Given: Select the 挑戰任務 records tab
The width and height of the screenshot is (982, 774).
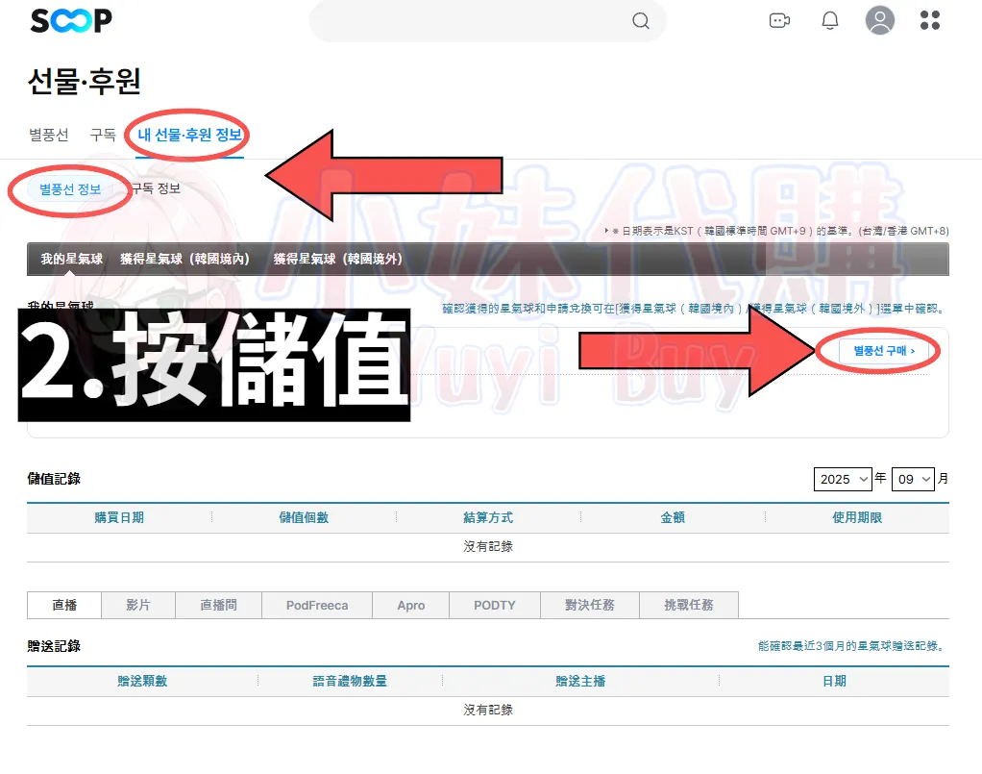Looking at the screenshot, I should pos(689,605).
